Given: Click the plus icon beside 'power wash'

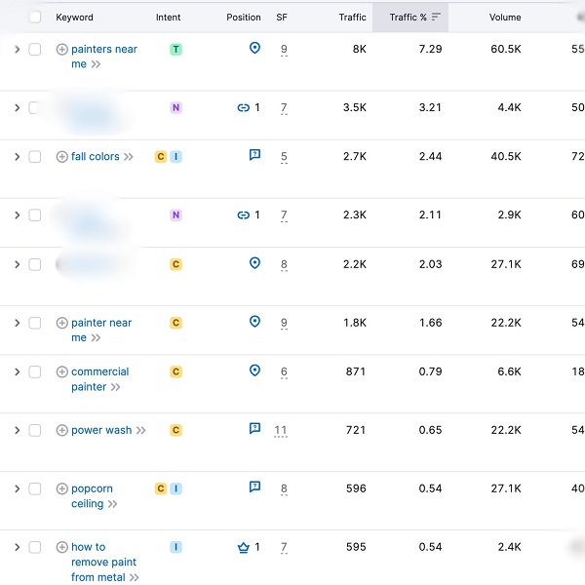Looking at the screenshot, I should click(62, 430).
